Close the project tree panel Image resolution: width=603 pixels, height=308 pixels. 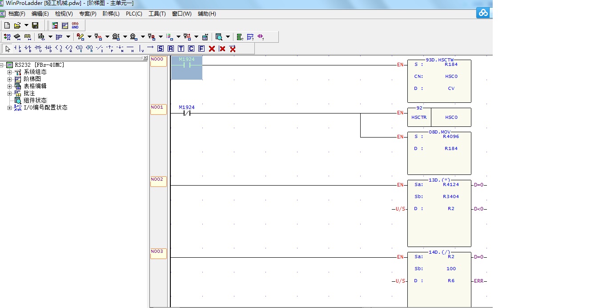point(145,58)
